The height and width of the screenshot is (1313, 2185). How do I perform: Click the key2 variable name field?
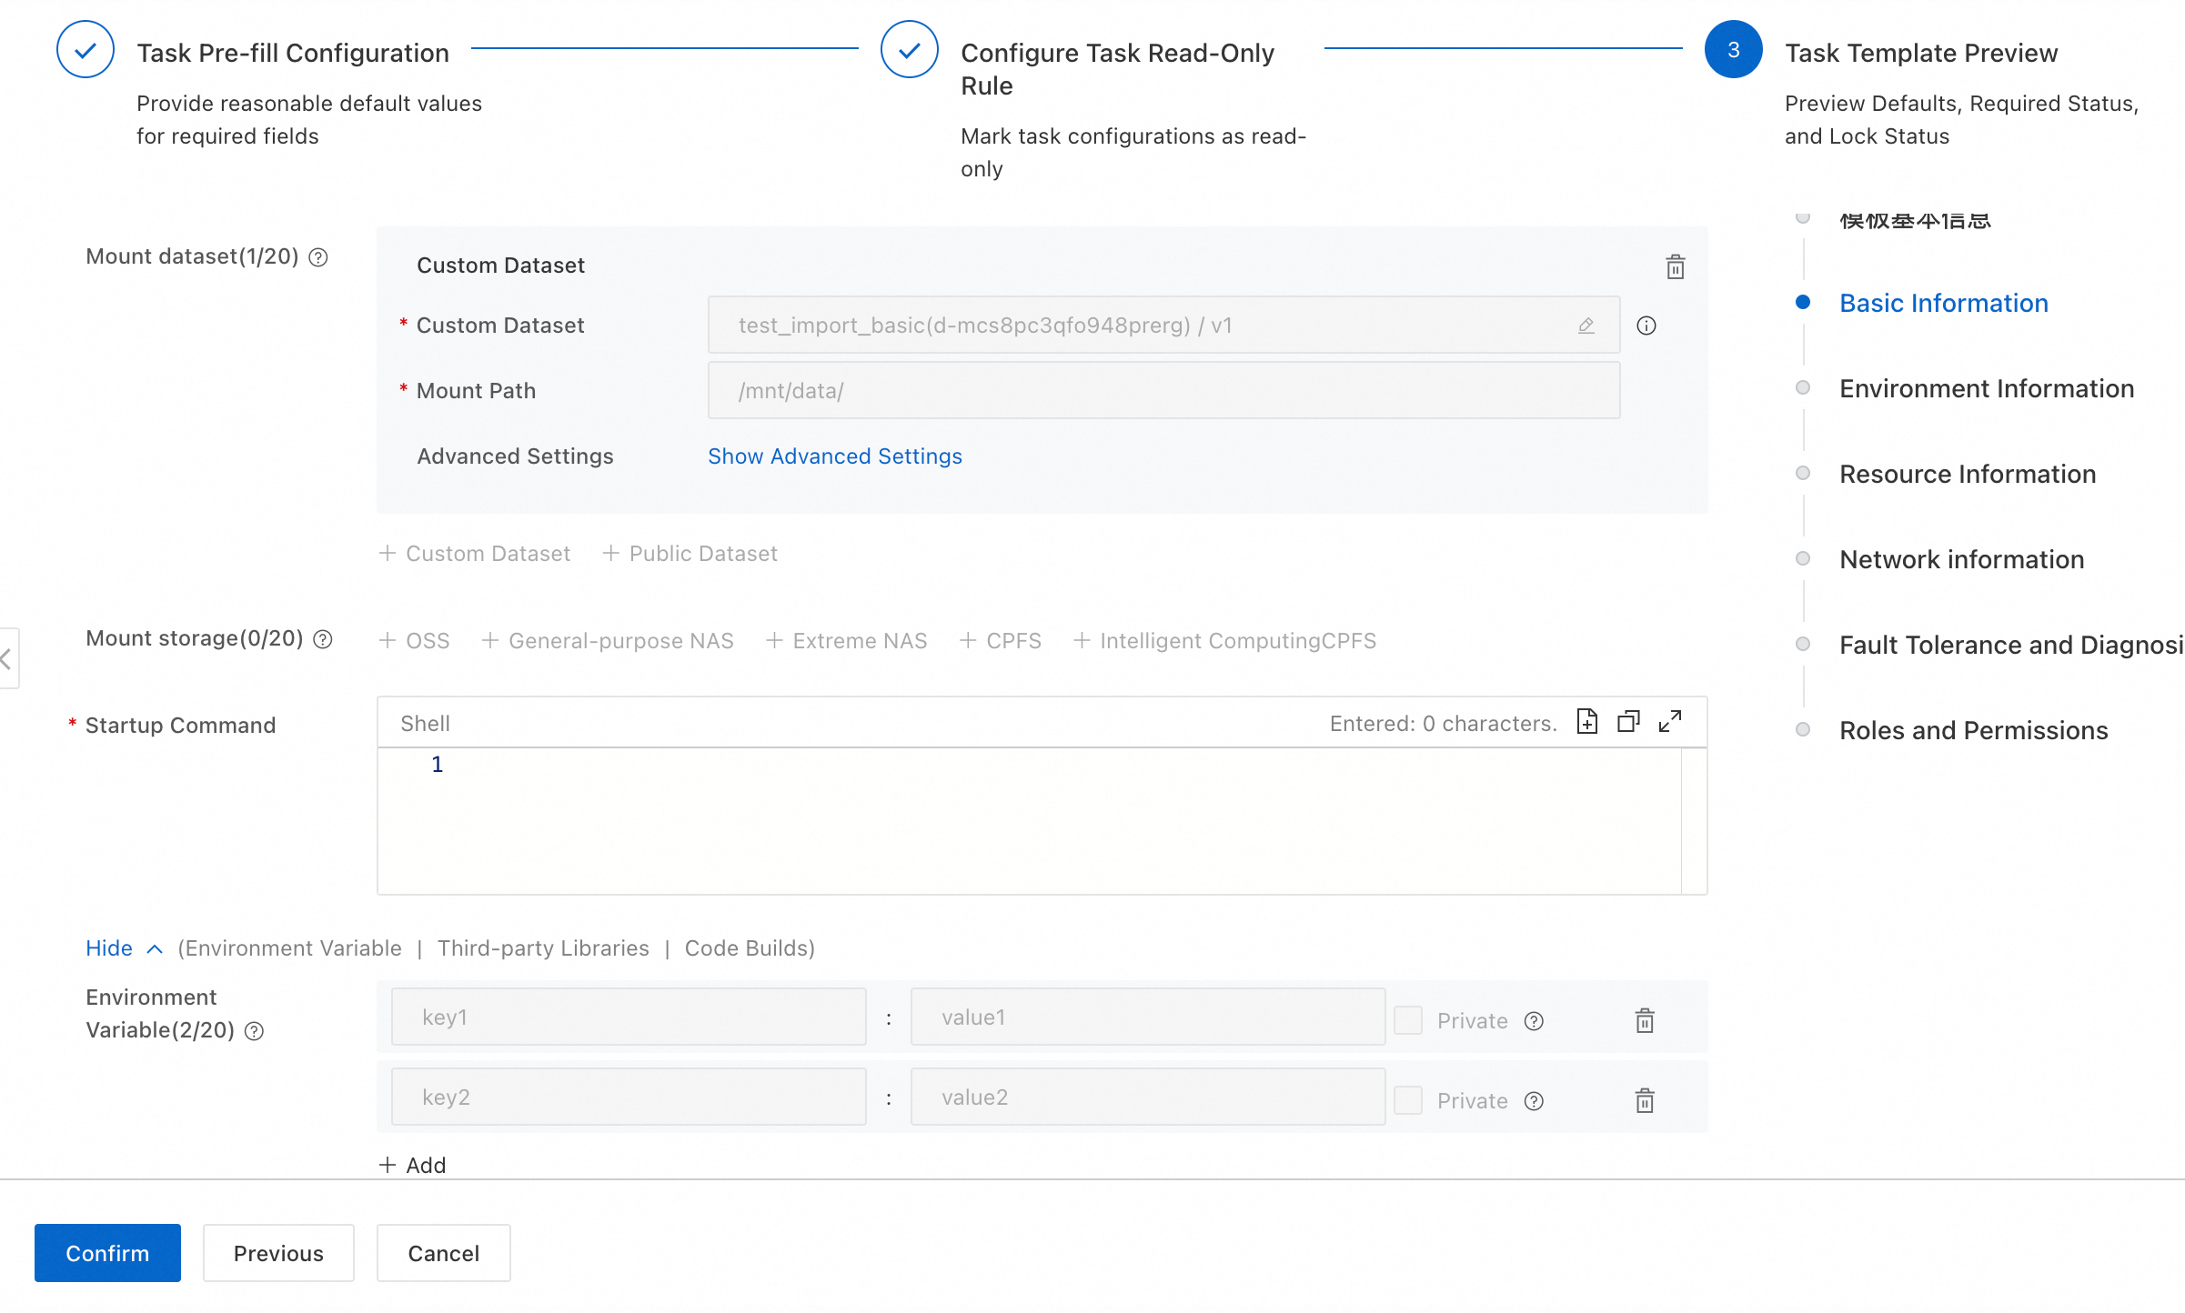(x=629, y=1097)
